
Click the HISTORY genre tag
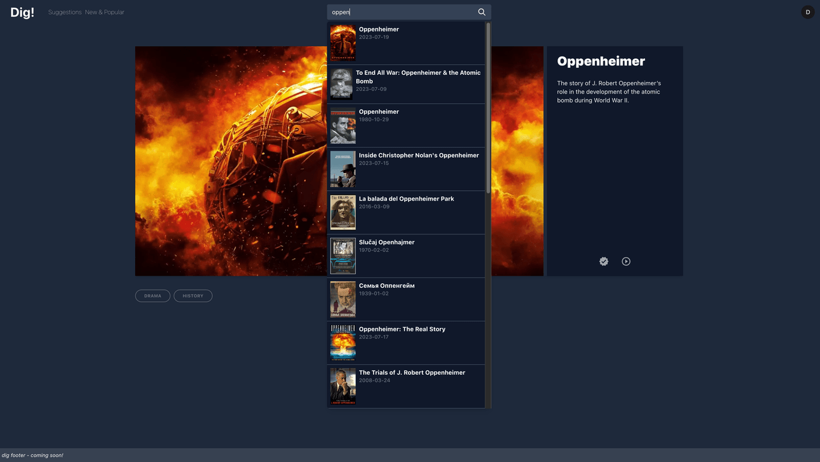[x=193, y=296]
